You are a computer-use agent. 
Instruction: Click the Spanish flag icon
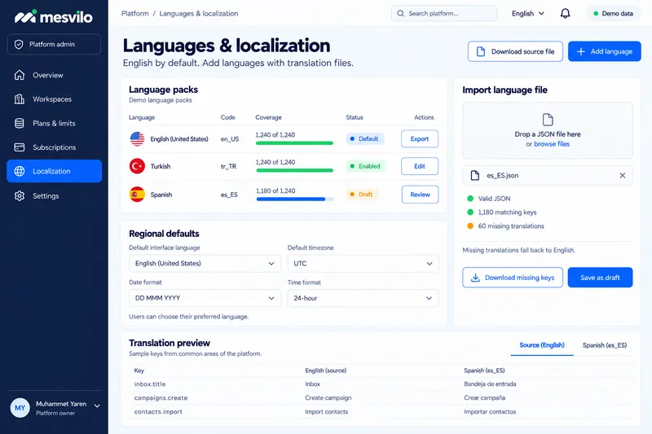tap(137, 195)
